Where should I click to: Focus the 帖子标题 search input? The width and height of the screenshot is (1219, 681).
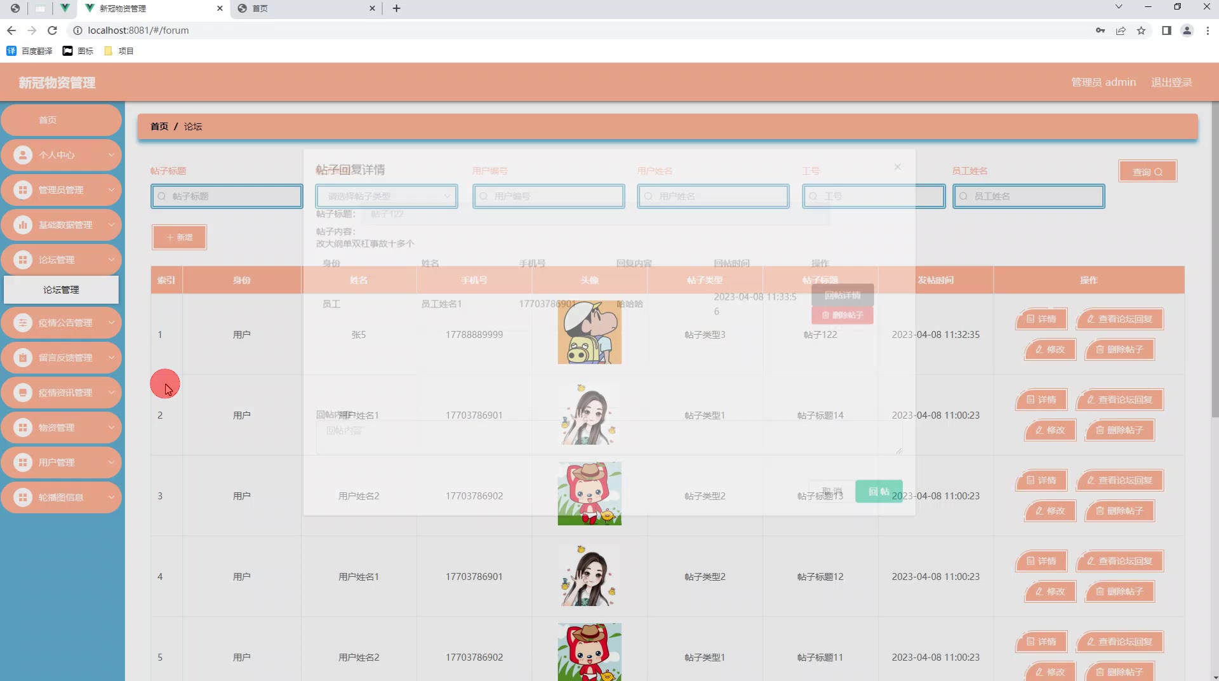pos(227,196)
